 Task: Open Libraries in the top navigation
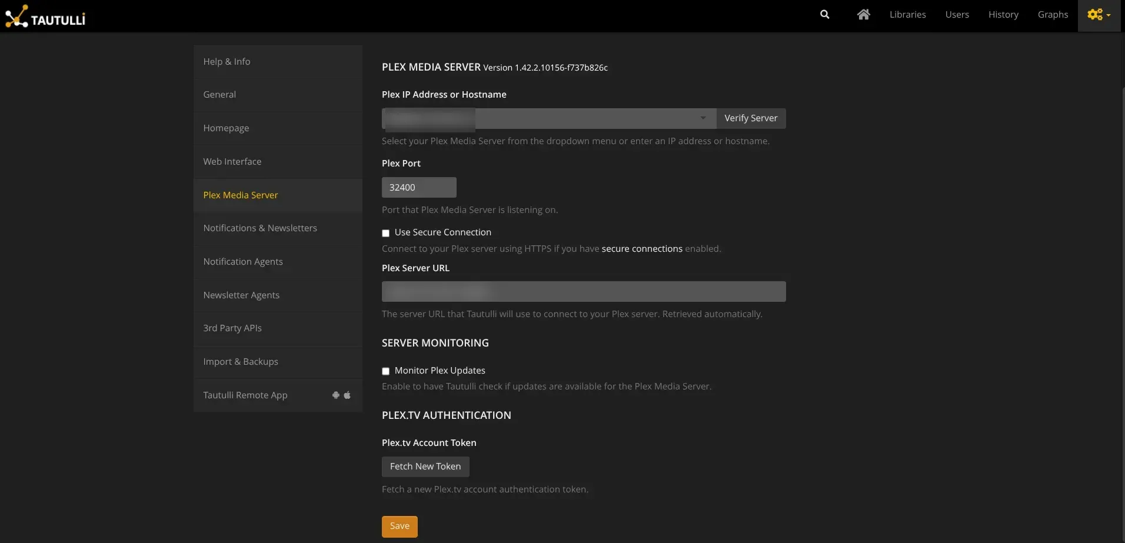[907, 15]
